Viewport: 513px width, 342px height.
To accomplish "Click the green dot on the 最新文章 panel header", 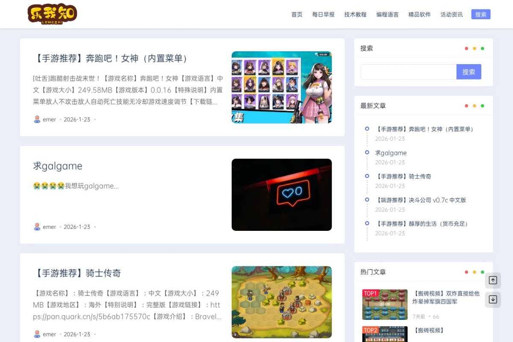I will (x=483, y=106).
